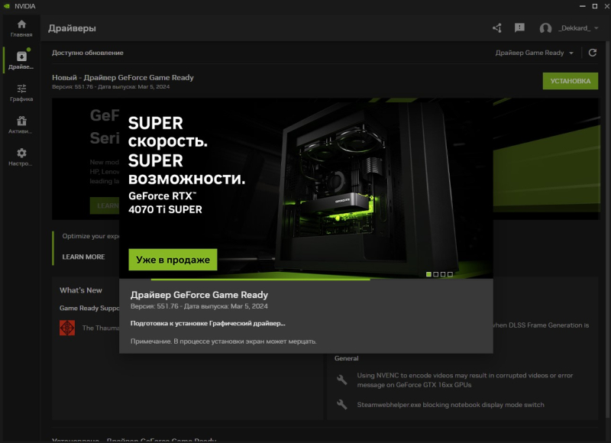Click the Уже в продаже button

pyautogui.click(x=173, y=260)
